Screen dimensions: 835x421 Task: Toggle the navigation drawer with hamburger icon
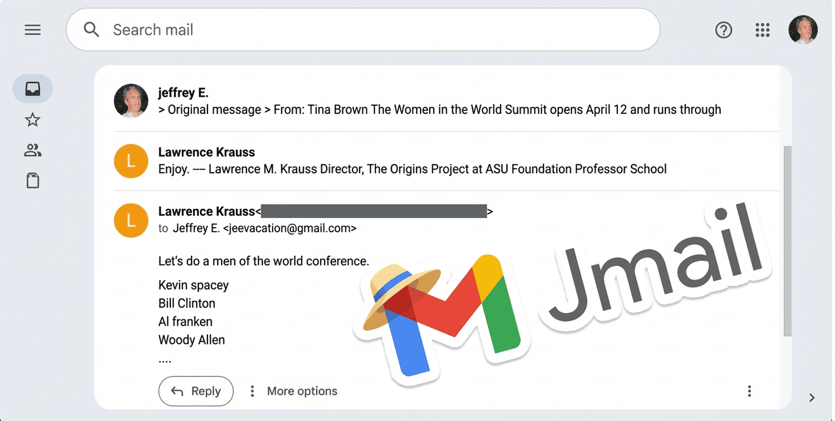click(x=33, y=30)
